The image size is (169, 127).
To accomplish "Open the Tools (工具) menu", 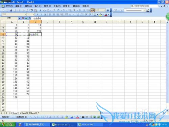I will (57, 6).
